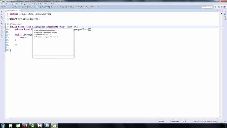227x128 pixels.
Task: Click the @Component annotation text
Action: pyautogui.click(x=16, y=24)
